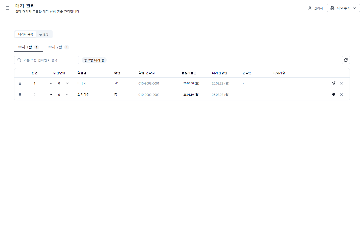This screenshot has width=364, height=227.
Task: Lower 최기다림's priority using the down chevron
Action: click(67, 95)
